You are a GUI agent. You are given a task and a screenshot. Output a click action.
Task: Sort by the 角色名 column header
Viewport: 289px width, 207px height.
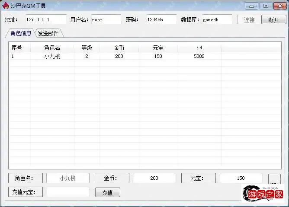(x=52, y=48)
